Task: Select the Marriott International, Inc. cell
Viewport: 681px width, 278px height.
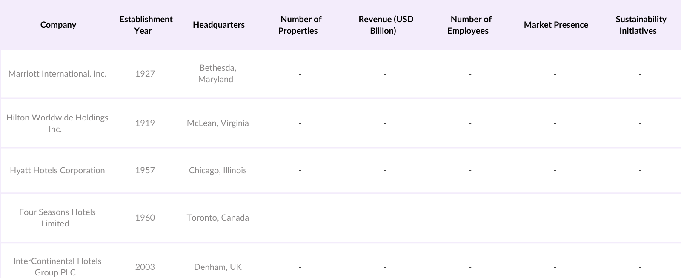Action: (57, 74)
